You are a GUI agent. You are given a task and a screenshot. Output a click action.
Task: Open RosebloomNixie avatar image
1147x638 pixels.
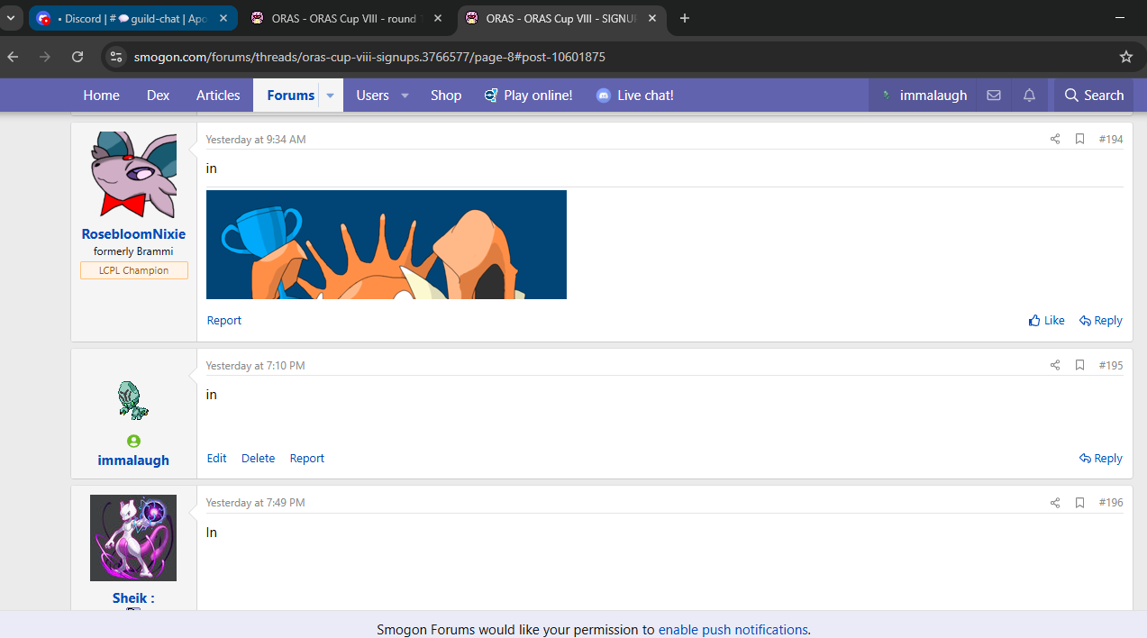[133, 175]
